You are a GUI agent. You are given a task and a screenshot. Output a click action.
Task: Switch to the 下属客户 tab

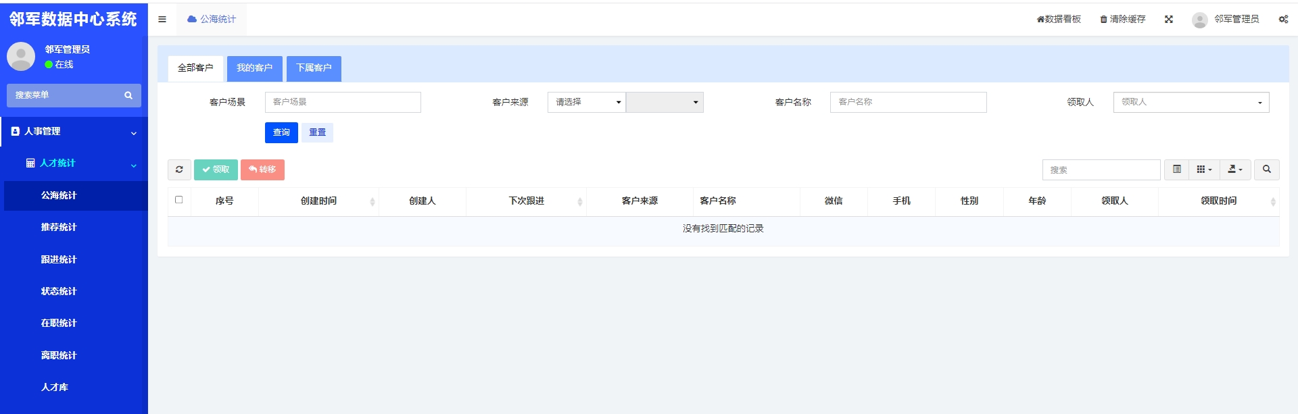point(314,68)
